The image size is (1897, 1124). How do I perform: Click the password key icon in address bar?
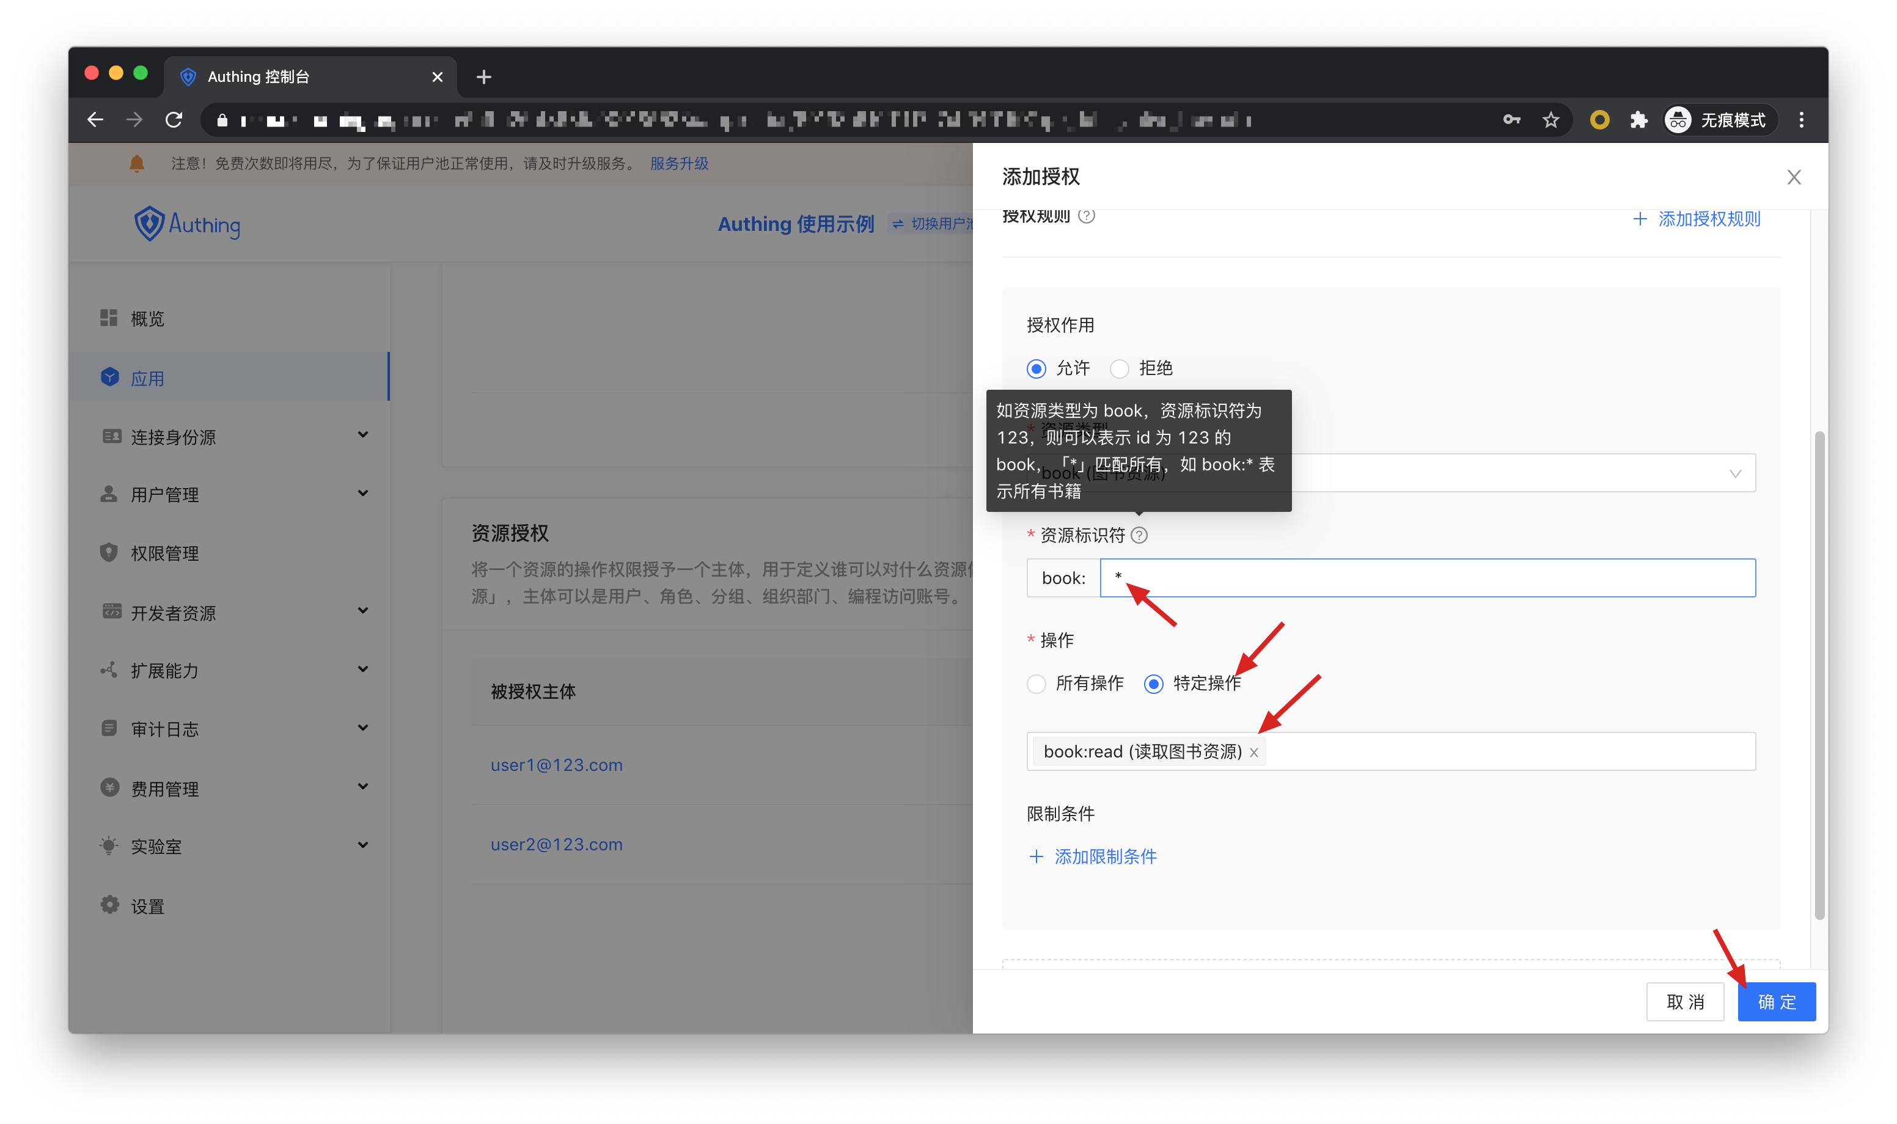coord(1511,120)
